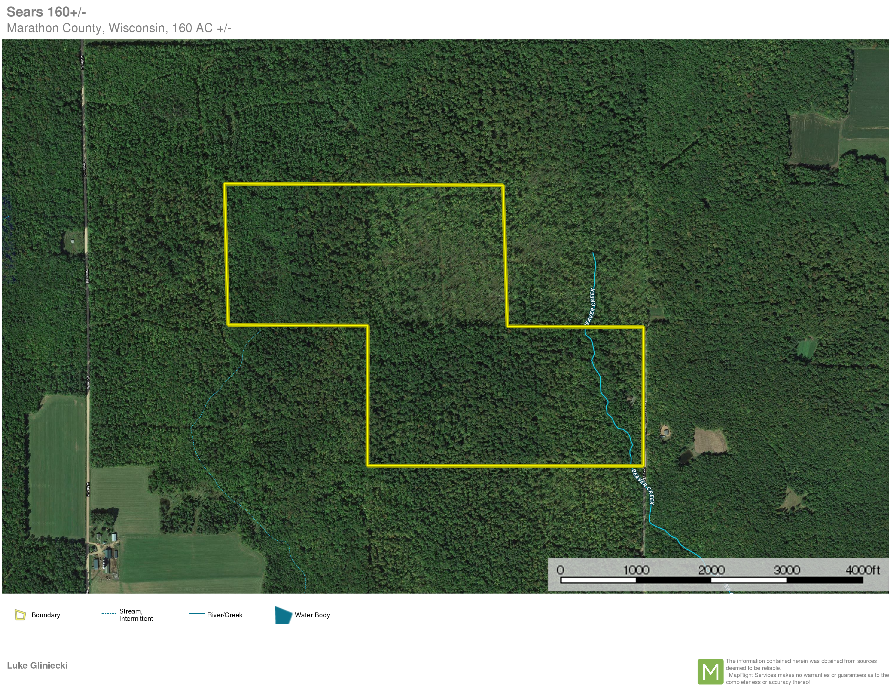Click the Boundary legend label
Image resolution: width=891 pixels, height=688 pixels.
46,615
